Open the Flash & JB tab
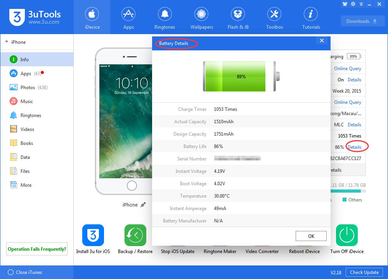 (238, 17)
